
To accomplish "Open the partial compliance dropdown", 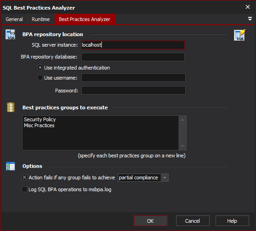I will coord(165,177).
